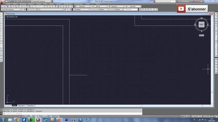Screen dimensions: 218x122
Task: Select the Move tool in Modify toolbar
Action: coord(216,26)
